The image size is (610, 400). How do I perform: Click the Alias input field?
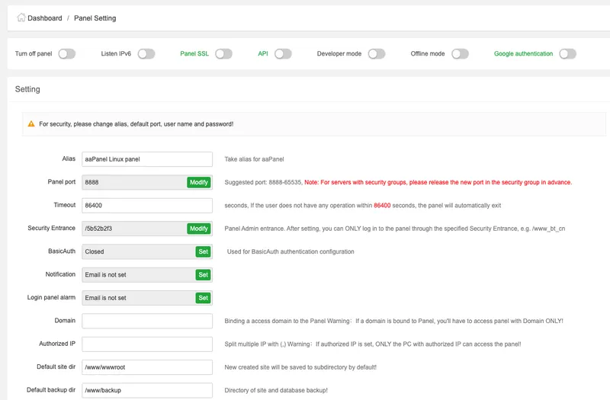tap(146, 159)
